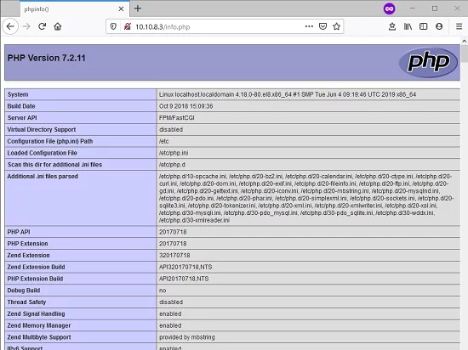468x350 pixels.
Task: View insecure connection site info
Action: (127, 26)
